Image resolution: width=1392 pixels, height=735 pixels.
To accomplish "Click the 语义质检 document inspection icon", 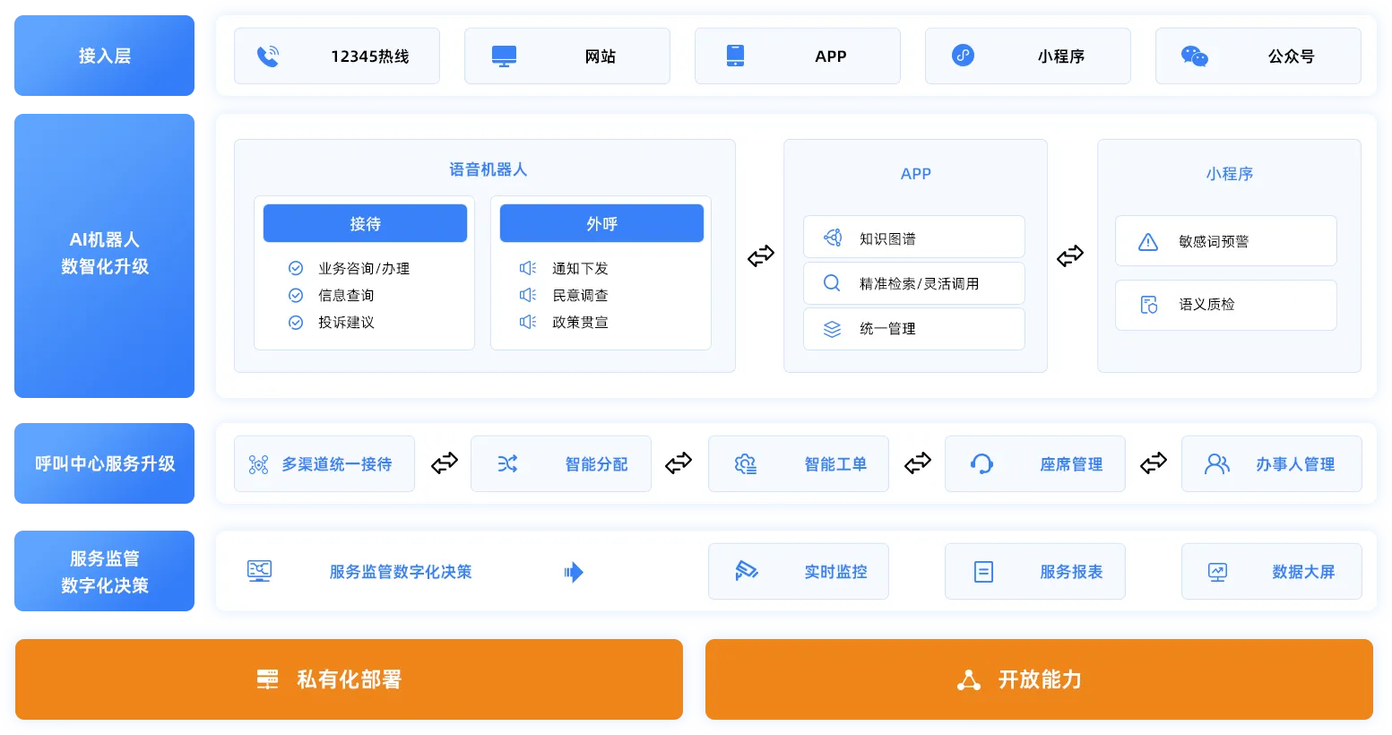I will (1148, 305).
